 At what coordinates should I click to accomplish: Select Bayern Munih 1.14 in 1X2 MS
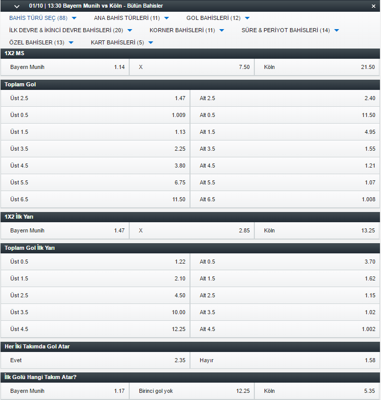[65, 67]
